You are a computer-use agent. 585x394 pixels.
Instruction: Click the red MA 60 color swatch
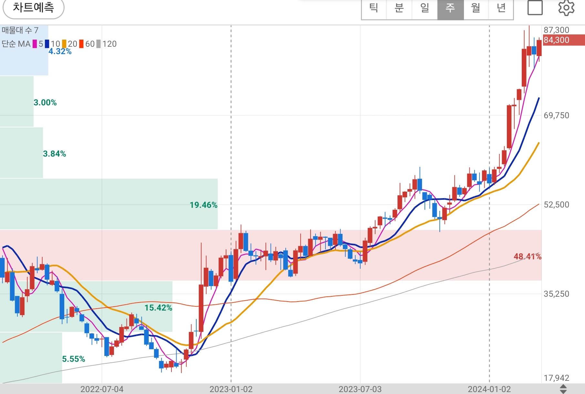81,44
